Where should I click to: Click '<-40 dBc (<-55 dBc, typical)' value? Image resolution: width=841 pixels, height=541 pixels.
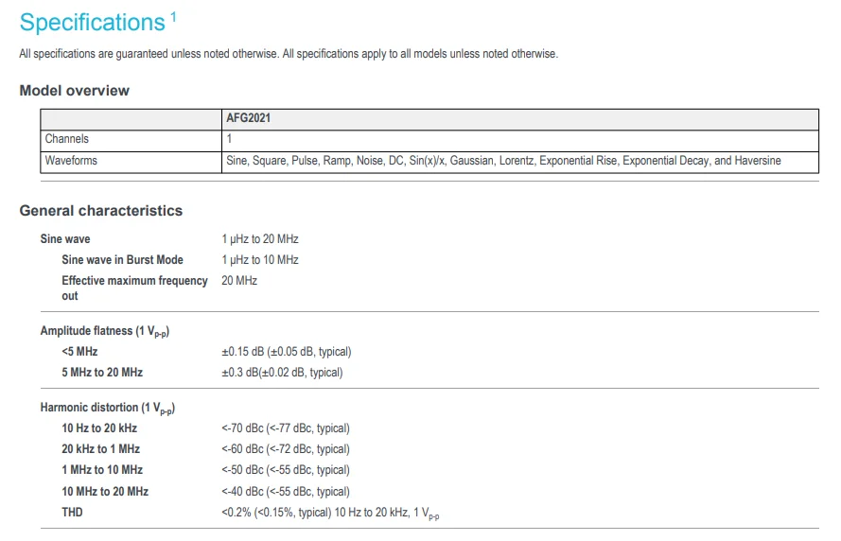[286, 492]
